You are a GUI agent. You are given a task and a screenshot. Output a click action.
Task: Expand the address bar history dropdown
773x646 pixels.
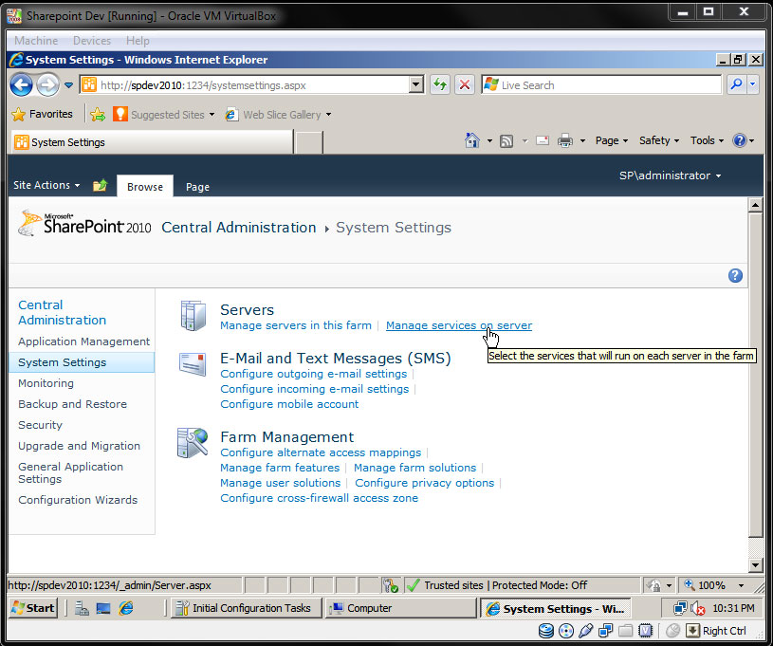(x=416, y=85)
